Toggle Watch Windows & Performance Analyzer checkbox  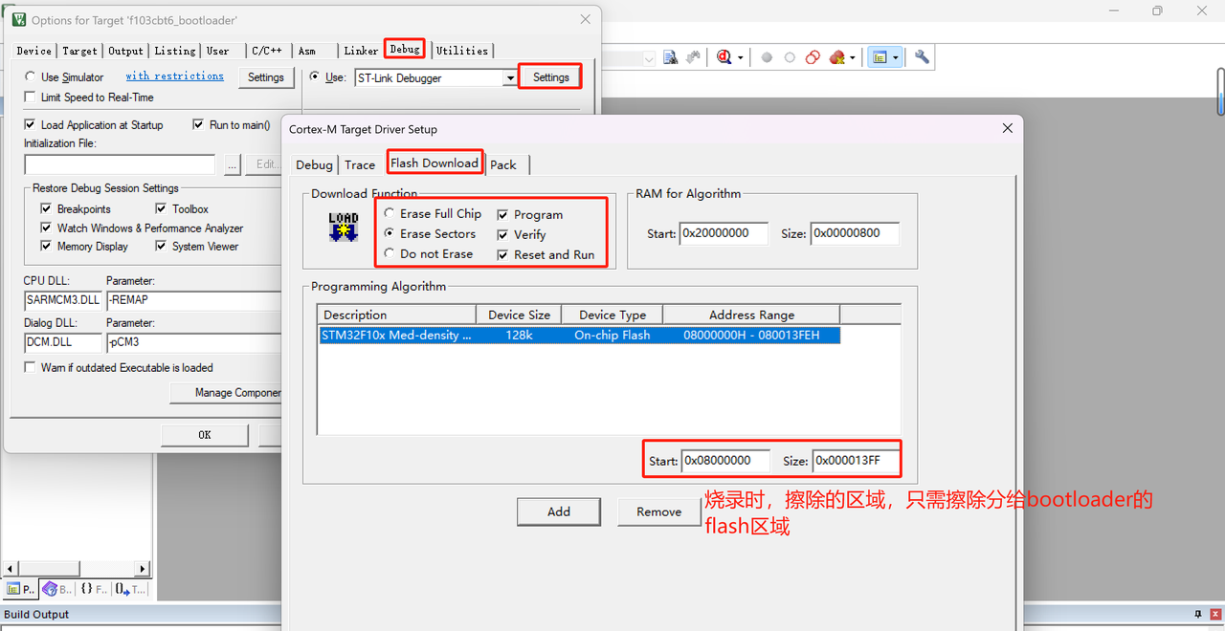tap(46, 228)
